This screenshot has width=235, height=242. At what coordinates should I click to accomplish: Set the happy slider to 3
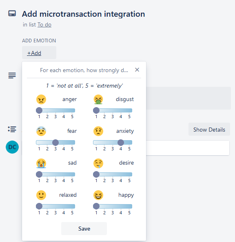(113, 206)
